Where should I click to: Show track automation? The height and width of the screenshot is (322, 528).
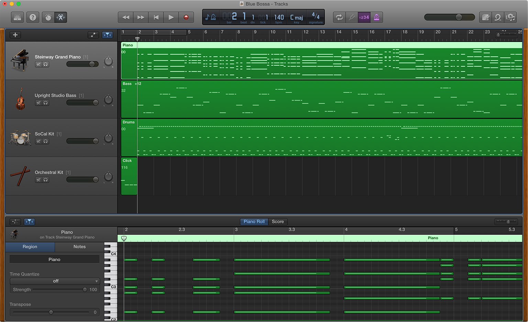[x=93, y=35]
